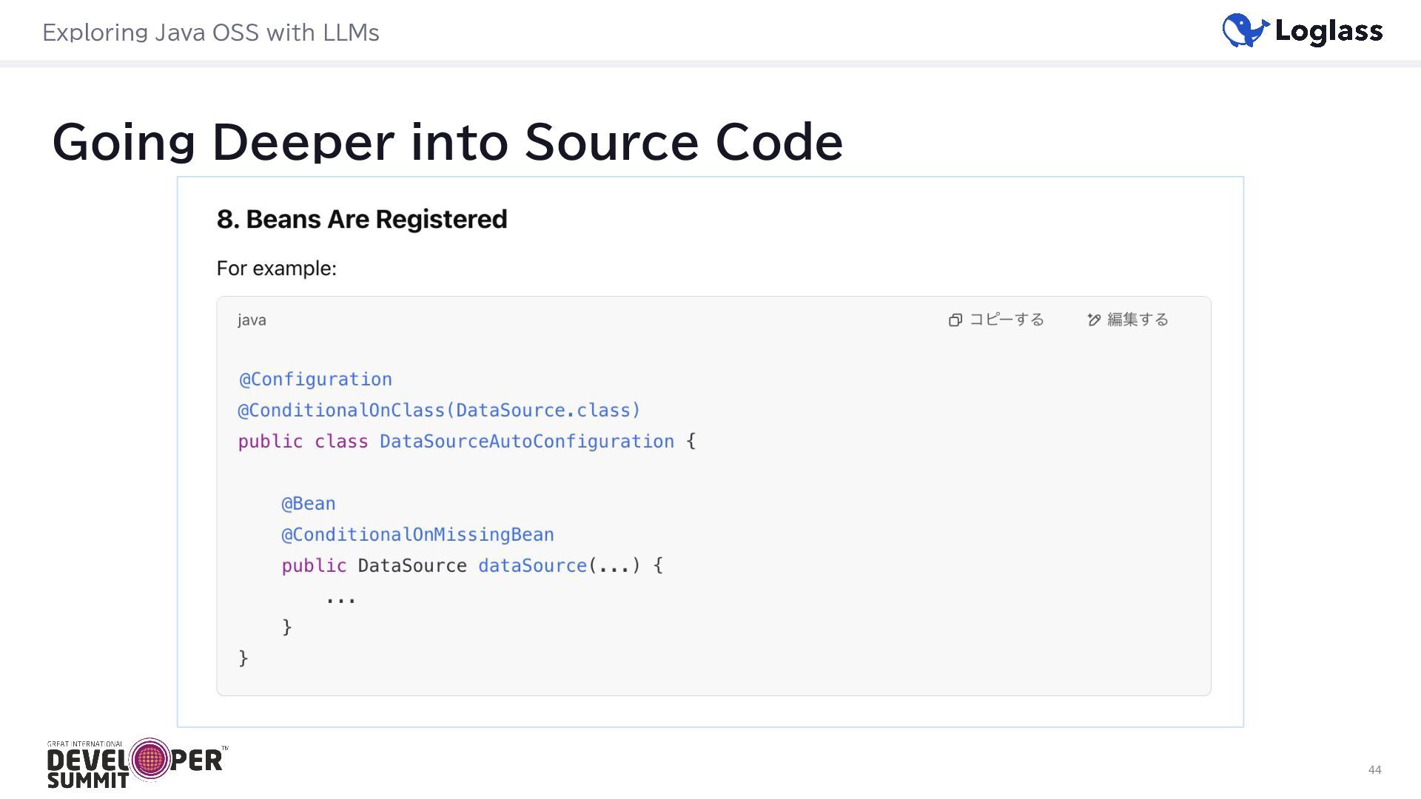Image resolution: width=1421 pixels, height=799 pixels.
Task: Click the '8. Beans Are Registered' heading
Action: pos(361,219)
